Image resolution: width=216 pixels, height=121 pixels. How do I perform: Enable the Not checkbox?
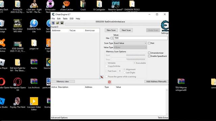click(x=149, y=43)
